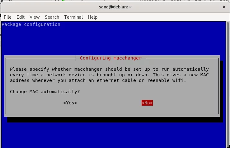Click the 'Package configuration' header text
The height and width of the screenshot is (148, 230).
(31, 24)
